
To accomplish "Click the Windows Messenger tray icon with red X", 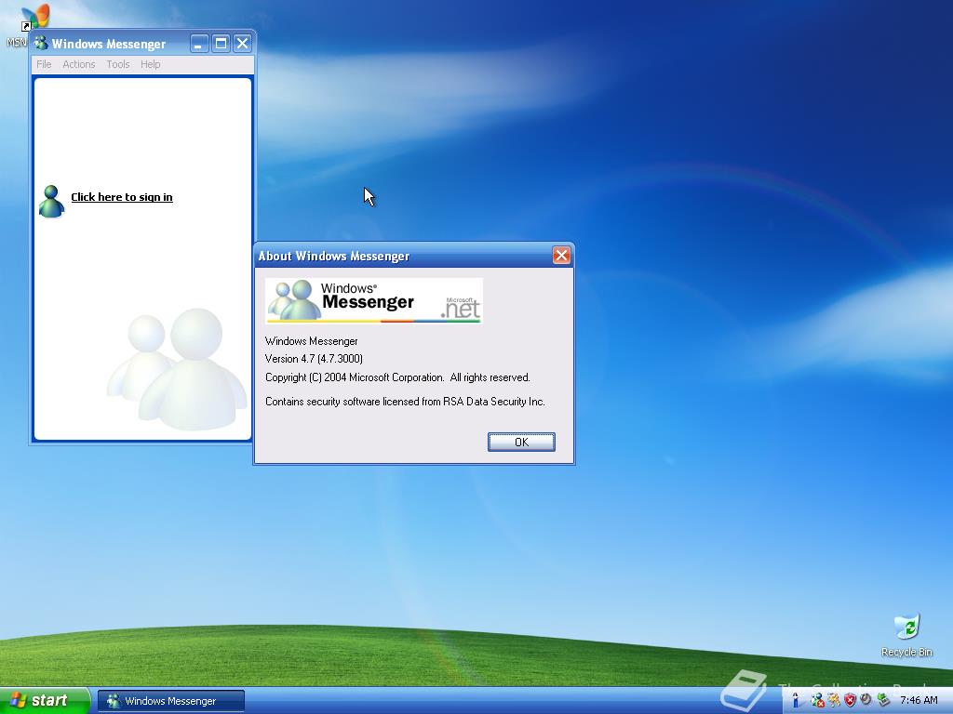I will pyautogui.click(x=817, y=701).
